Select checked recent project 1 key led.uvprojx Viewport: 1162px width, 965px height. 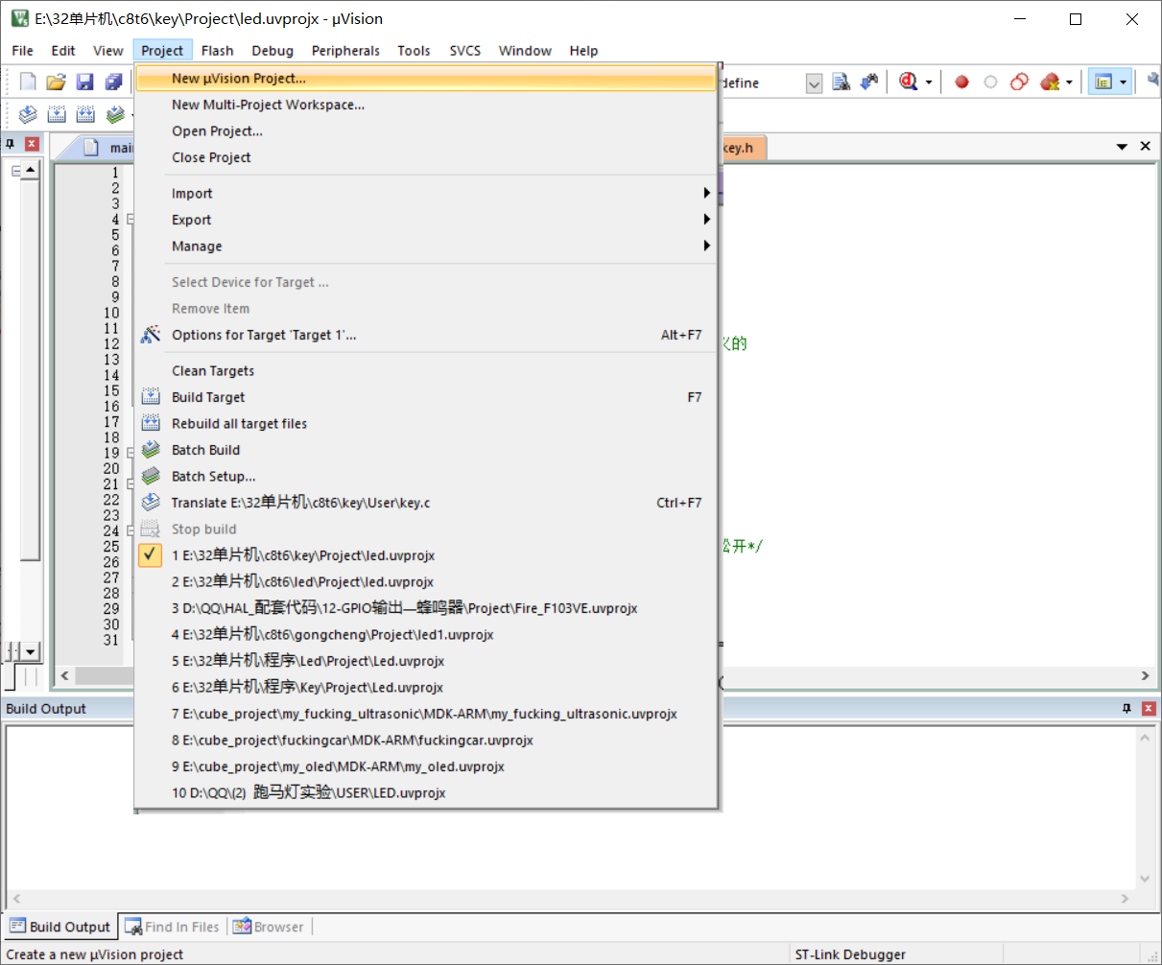[x=426, y=555]
